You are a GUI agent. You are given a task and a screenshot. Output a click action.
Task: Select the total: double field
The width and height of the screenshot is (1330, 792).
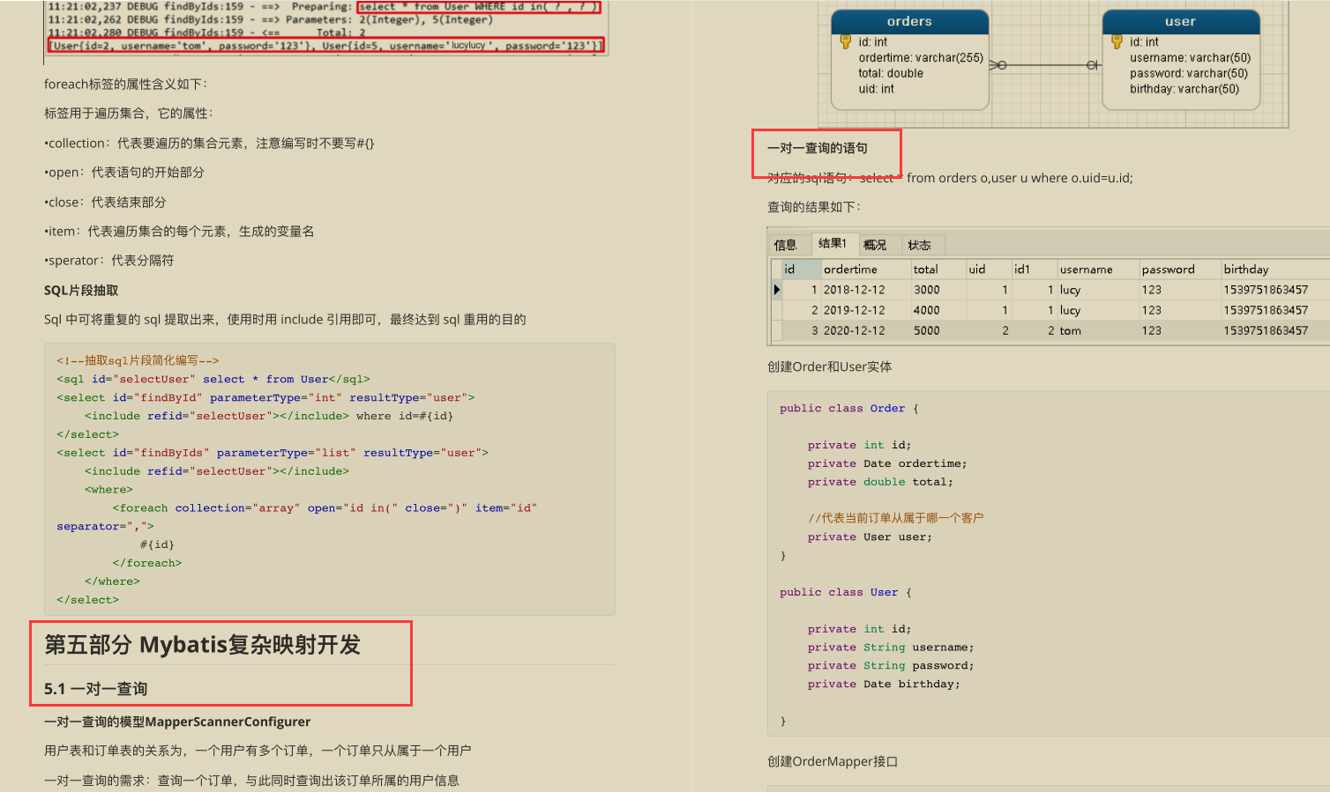[x=891, y=74]
